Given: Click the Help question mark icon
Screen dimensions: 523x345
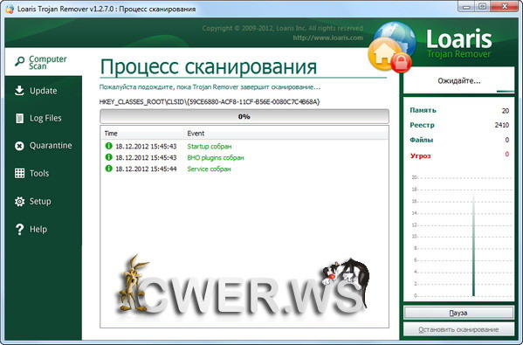Looking at the screenshot, I should coord(19,229).
